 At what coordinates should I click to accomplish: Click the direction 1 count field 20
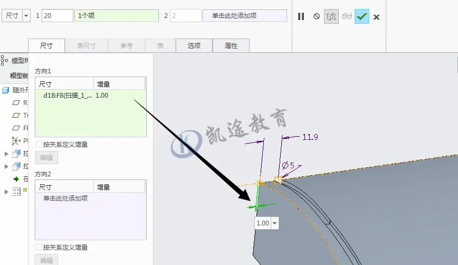tap(58, 15)
